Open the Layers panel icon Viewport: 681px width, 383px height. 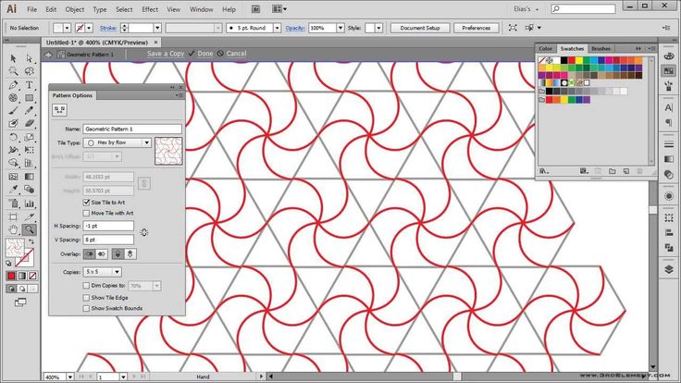(669, 269)
